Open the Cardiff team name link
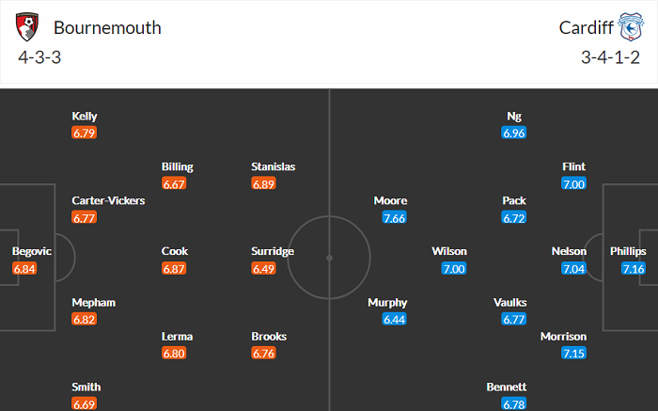Image resolution: width=658 pixels, height=411 pixels. (587, 28)
